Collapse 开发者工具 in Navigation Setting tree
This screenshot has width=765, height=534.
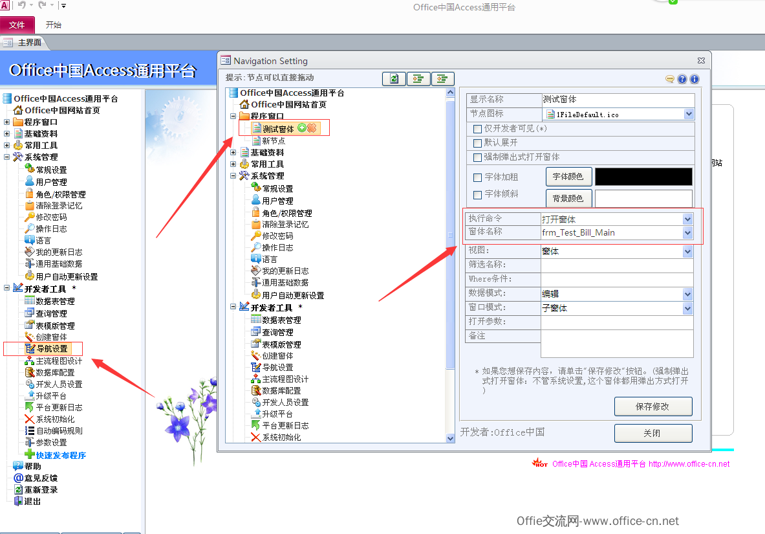233,307
